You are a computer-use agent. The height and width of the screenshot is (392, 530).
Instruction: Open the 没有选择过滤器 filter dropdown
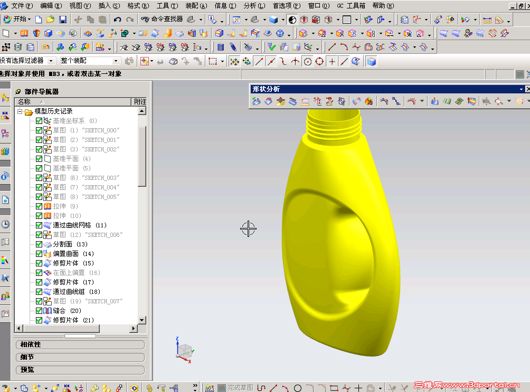[51, 61]
